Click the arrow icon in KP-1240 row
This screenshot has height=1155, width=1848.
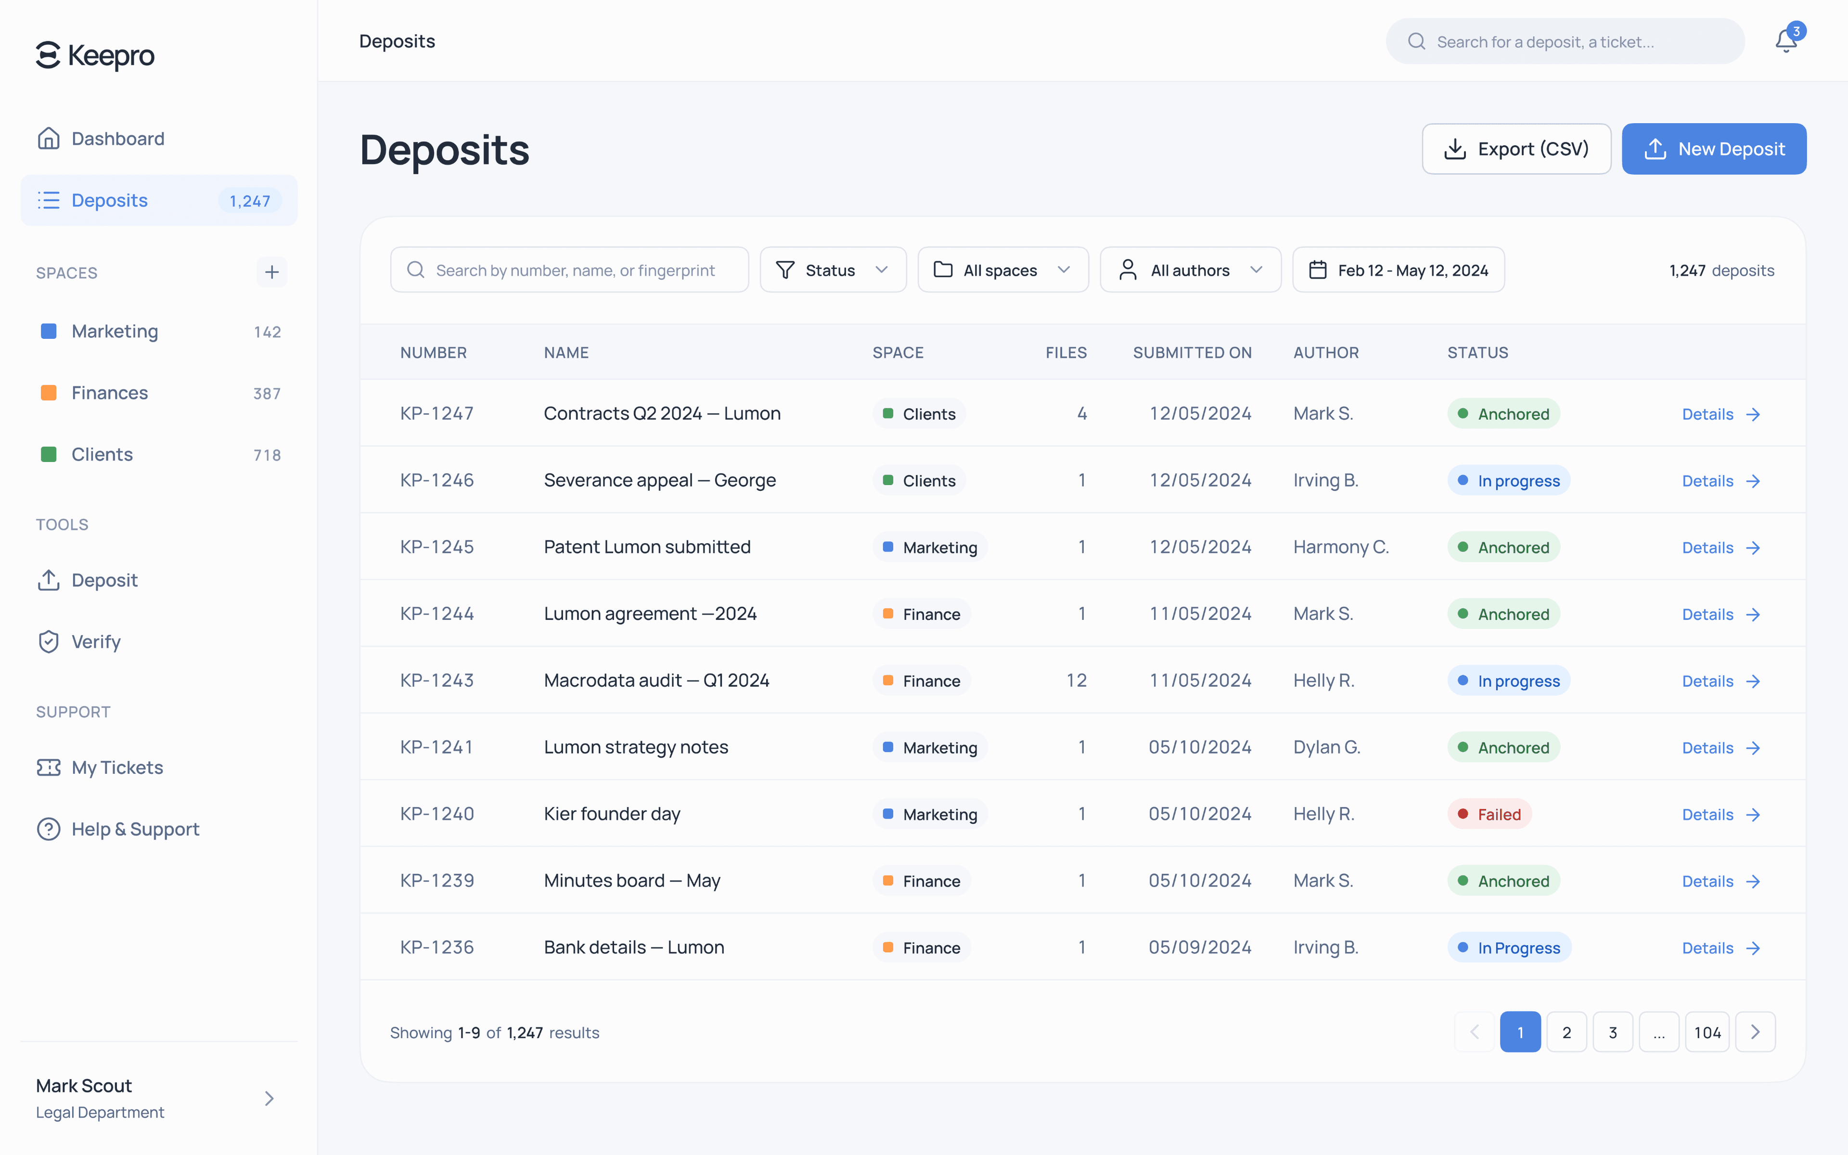click(1753, 814)
